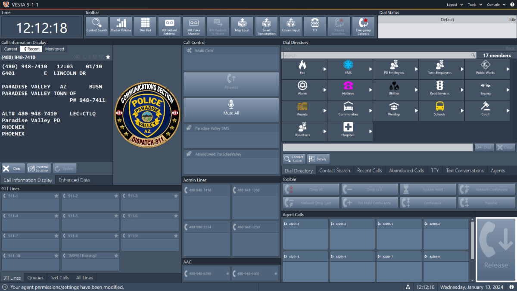Expand the Worship folder arrow
Viewport: 517px width, 291px height.
click(x=416, y=110)
